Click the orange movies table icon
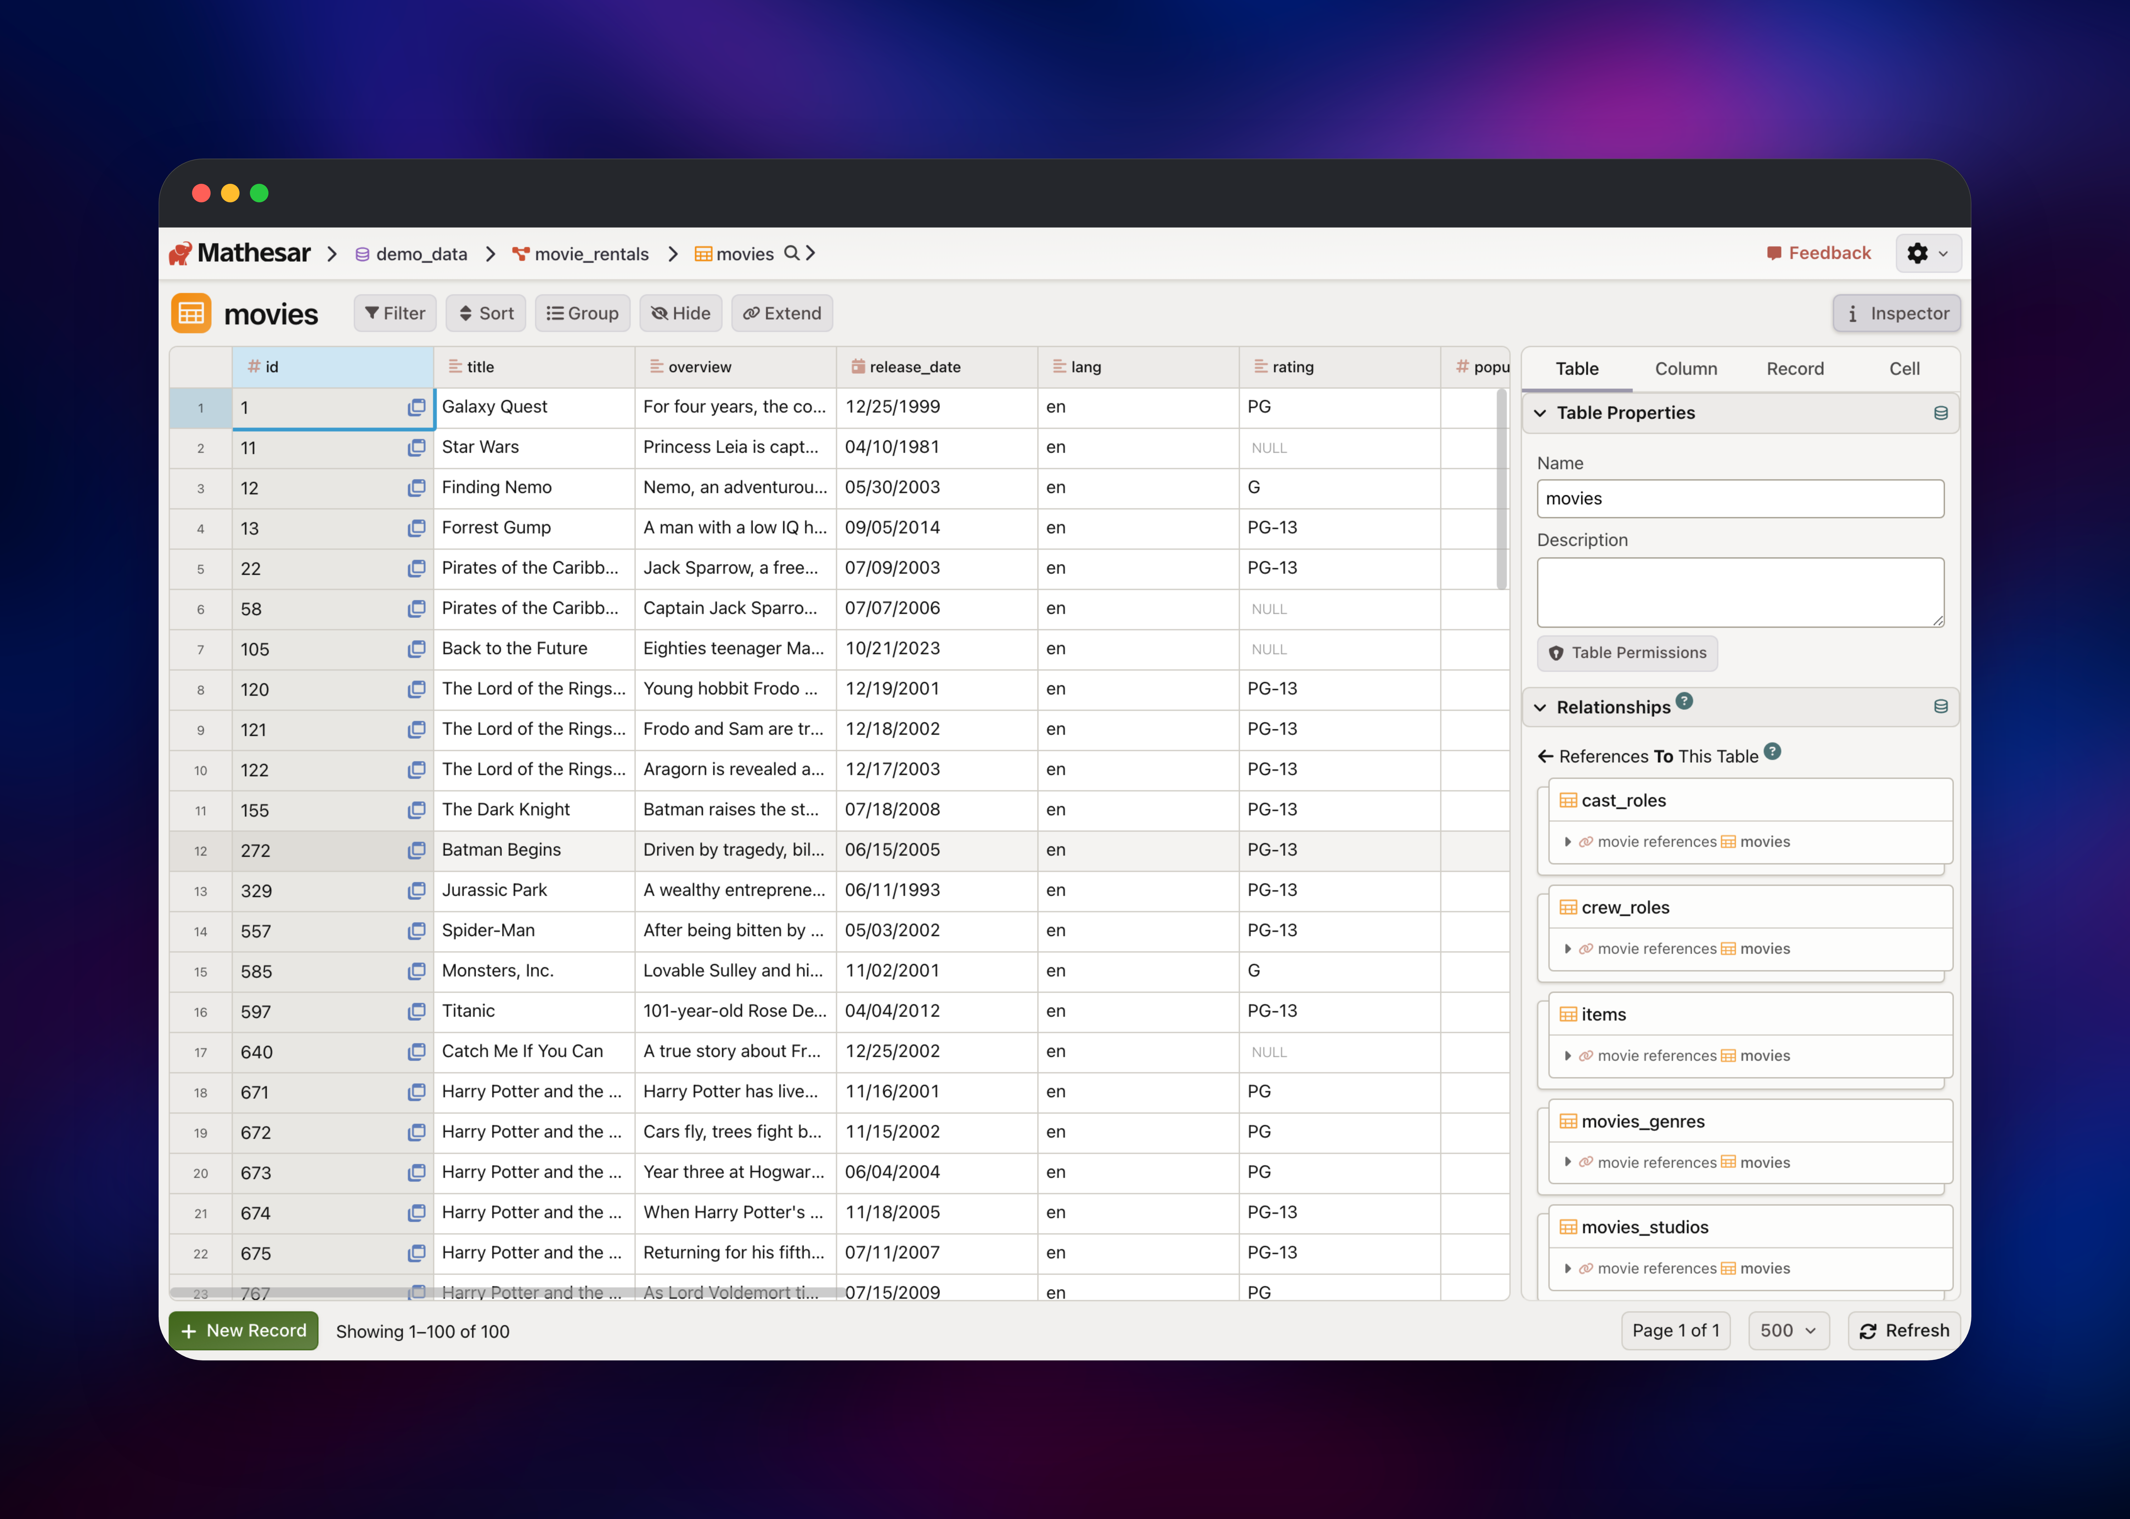 point(191,313)
